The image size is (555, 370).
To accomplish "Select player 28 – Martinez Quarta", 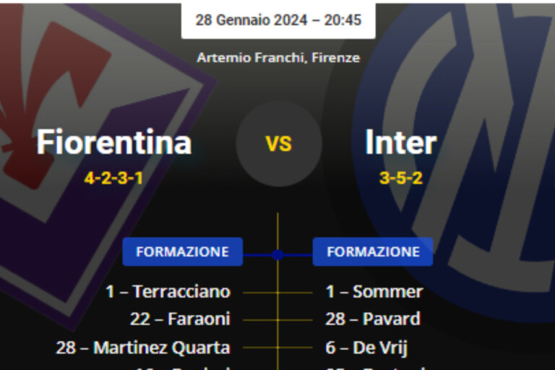I will click(x=143, y=348).
